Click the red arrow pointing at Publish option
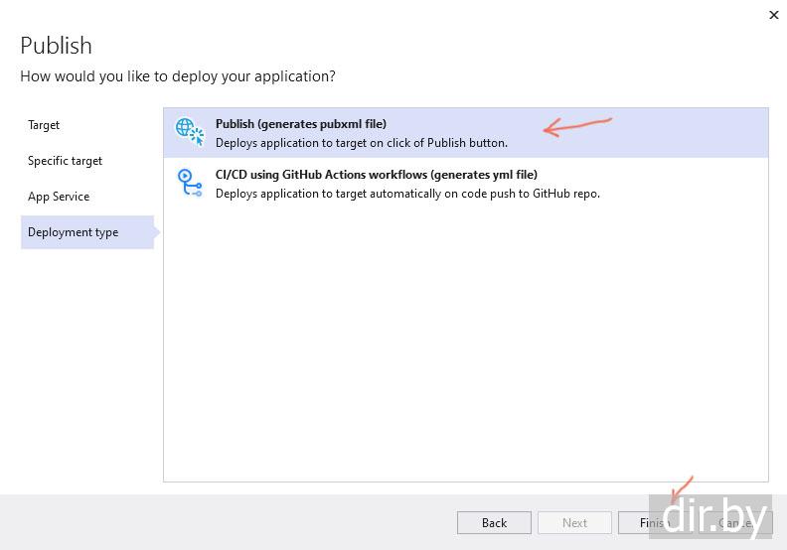The width and height of the screenshot is (787, 550). (x=576, y=126)
